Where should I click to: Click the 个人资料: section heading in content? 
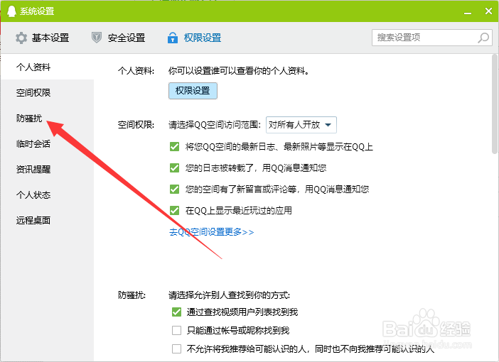[136, 70]
